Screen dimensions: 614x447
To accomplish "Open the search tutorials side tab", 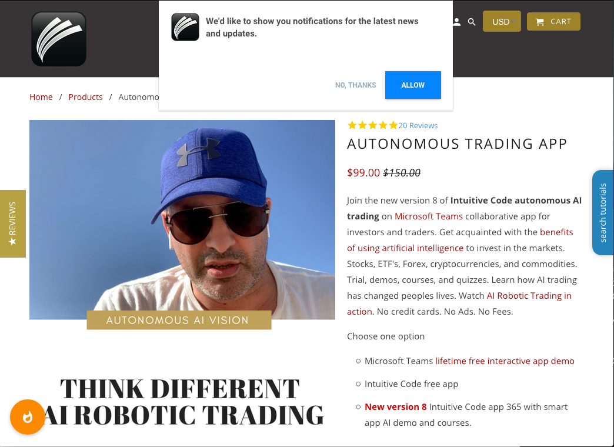I will coord(603,213).
